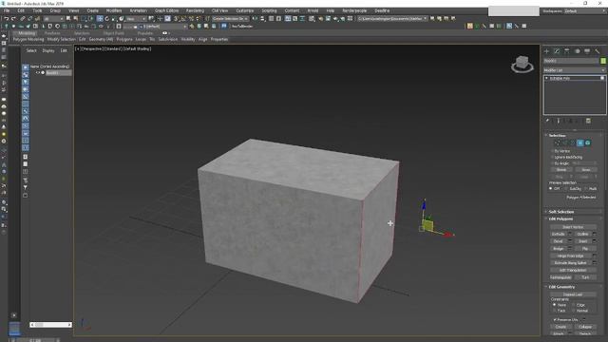Screen dimensions: 608x342
Task: Click the ViewCube in the viewport
Action: [x=522, y=64]
